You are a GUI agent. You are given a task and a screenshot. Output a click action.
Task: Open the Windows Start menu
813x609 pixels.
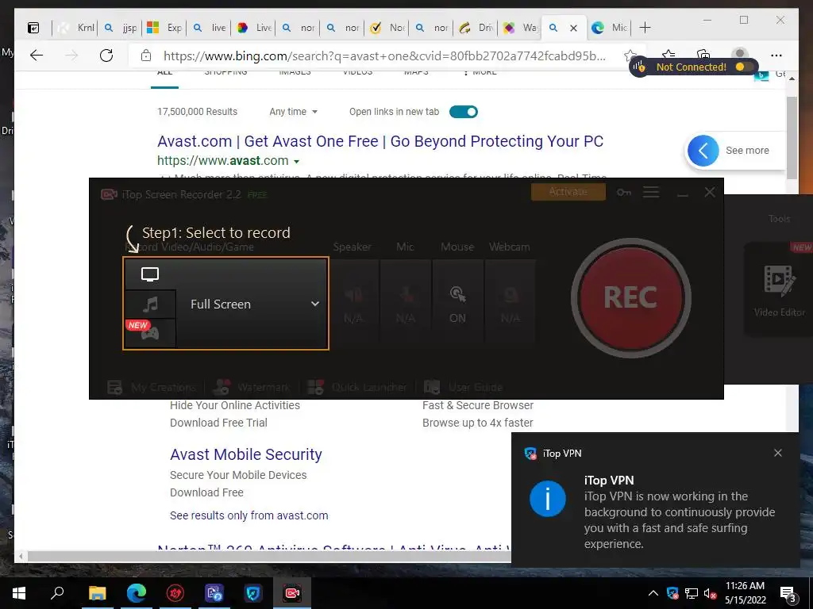pos(19,593)
